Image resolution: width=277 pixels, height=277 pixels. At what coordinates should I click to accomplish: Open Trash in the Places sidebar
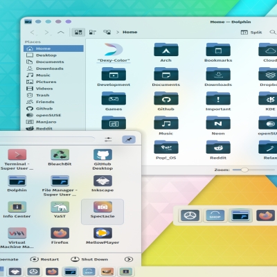click(x=53, y=95)
